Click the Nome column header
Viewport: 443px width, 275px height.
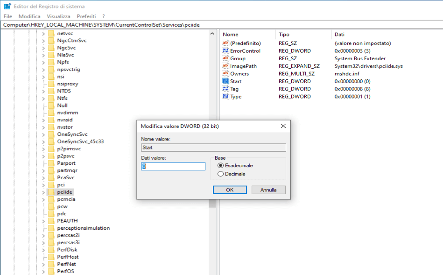click(x=231, y=35)
